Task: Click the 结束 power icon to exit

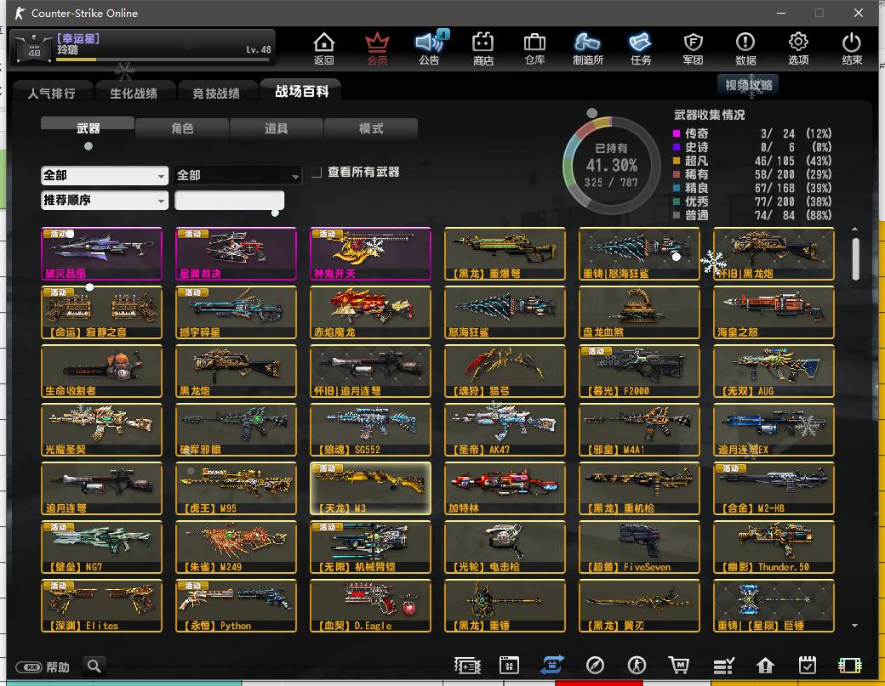Action: pyautogui.click(x=852, y=48)
